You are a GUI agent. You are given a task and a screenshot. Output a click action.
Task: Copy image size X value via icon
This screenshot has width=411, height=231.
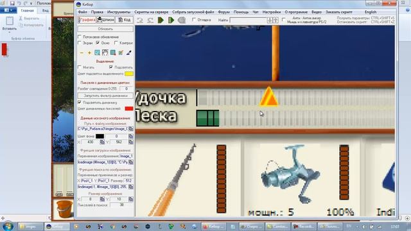click(102, 200)
